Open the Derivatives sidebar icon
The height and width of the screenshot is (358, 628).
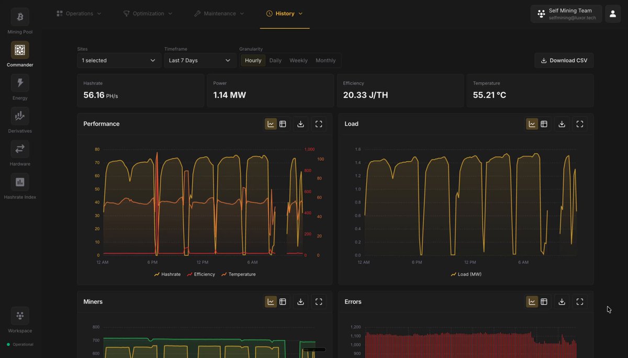click(20, 116)
